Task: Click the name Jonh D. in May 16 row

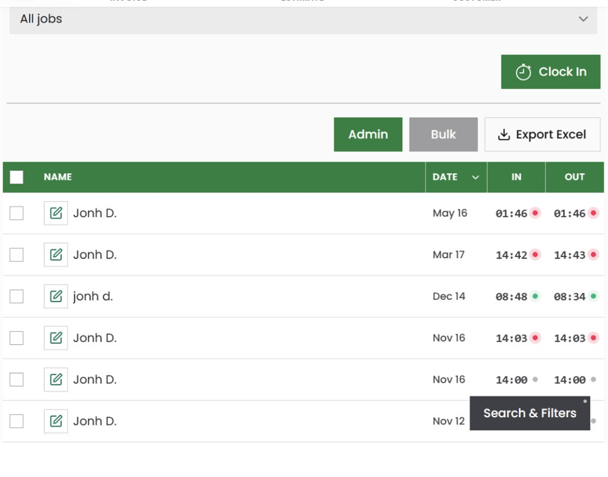Action: click(95, 213)
